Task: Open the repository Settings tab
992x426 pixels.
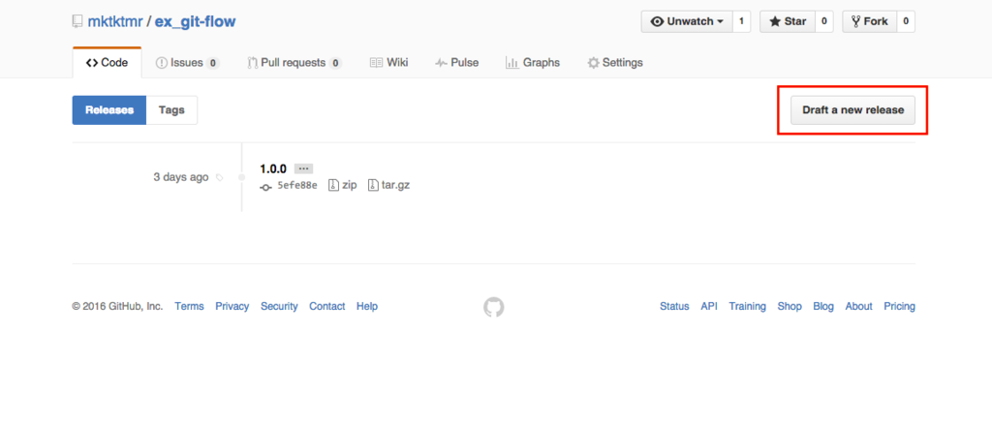Action: 615,63
